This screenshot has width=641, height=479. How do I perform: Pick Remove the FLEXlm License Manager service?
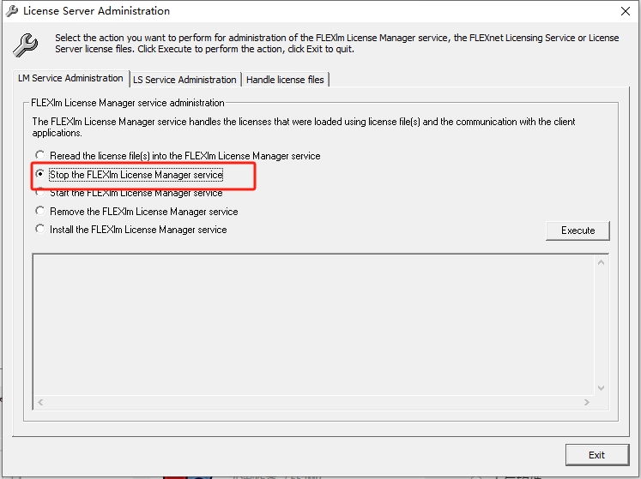40,211
